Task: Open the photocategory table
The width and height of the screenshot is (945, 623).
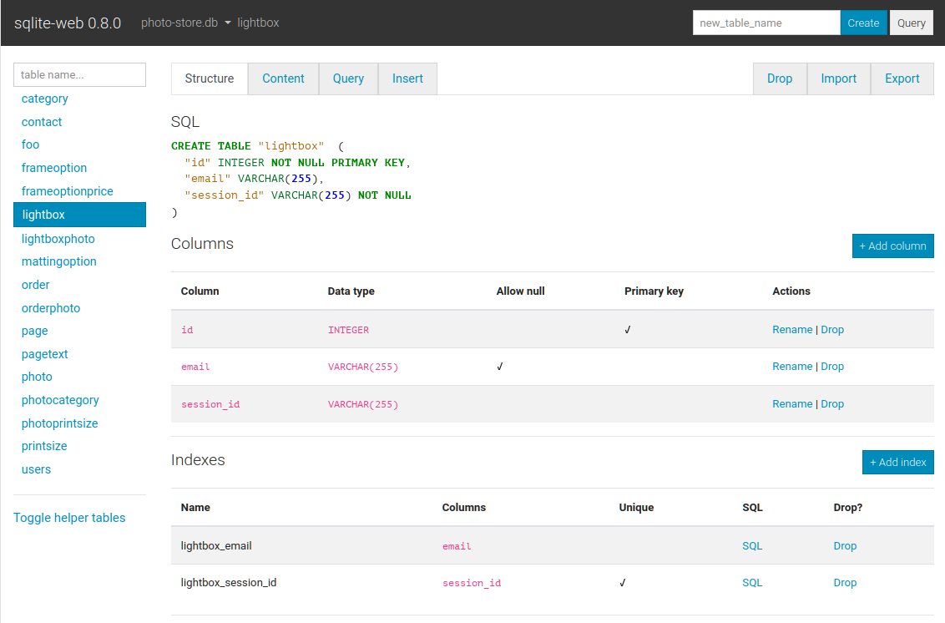Action: pyautogui.click(x=60, y=401)
